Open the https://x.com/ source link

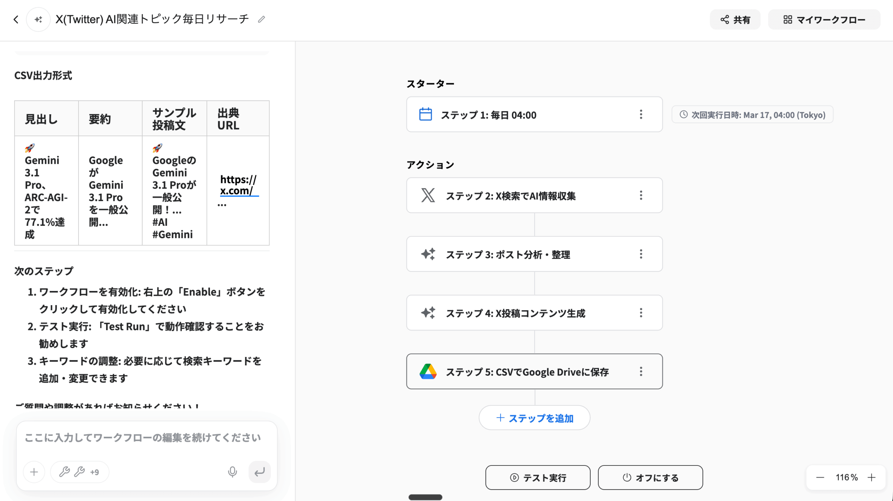tap(238, 185)
